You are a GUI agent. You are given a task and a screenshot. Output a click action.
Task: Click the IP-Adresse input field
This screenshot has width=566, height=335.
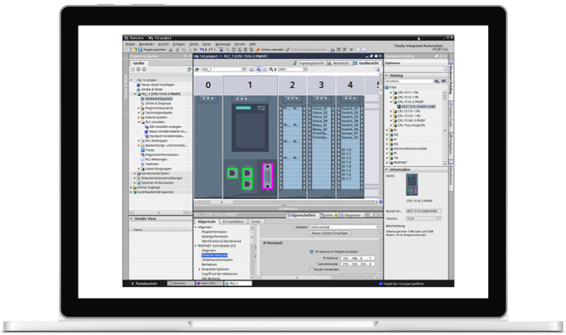coord(358,258)
